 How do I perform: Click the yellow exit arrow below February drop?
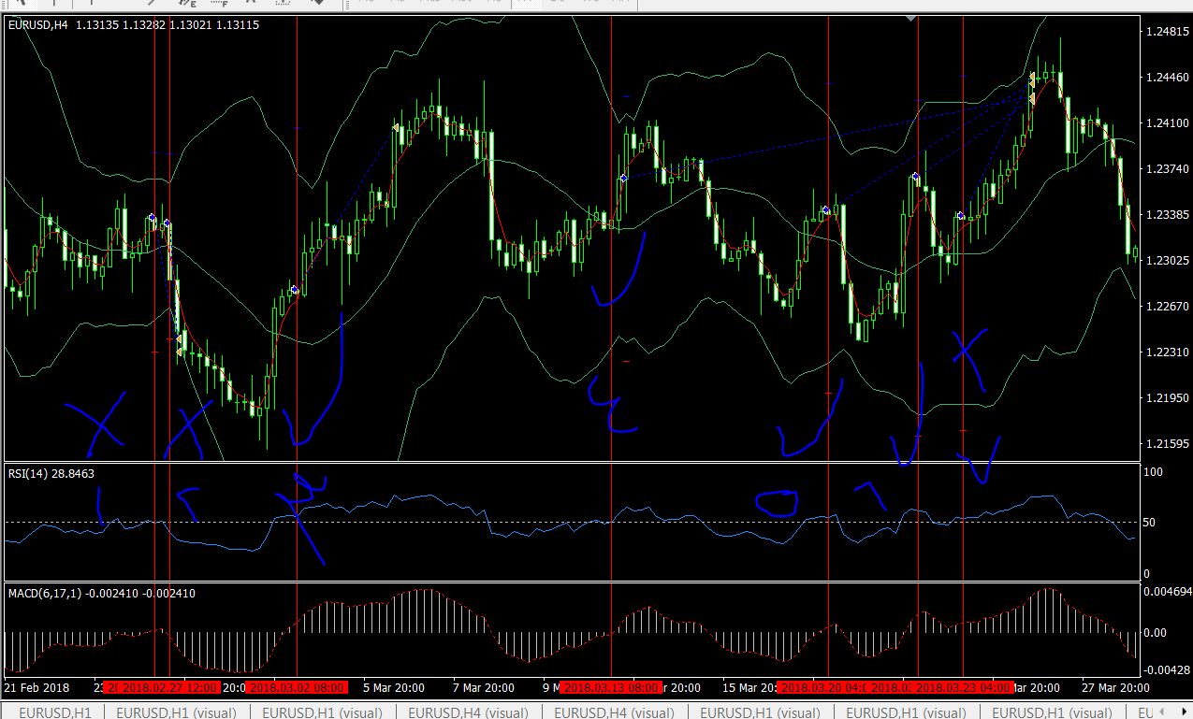[x=179, y=352]
